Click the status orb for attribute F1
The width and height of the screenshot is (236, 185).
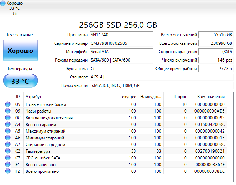tap(8, 164)
